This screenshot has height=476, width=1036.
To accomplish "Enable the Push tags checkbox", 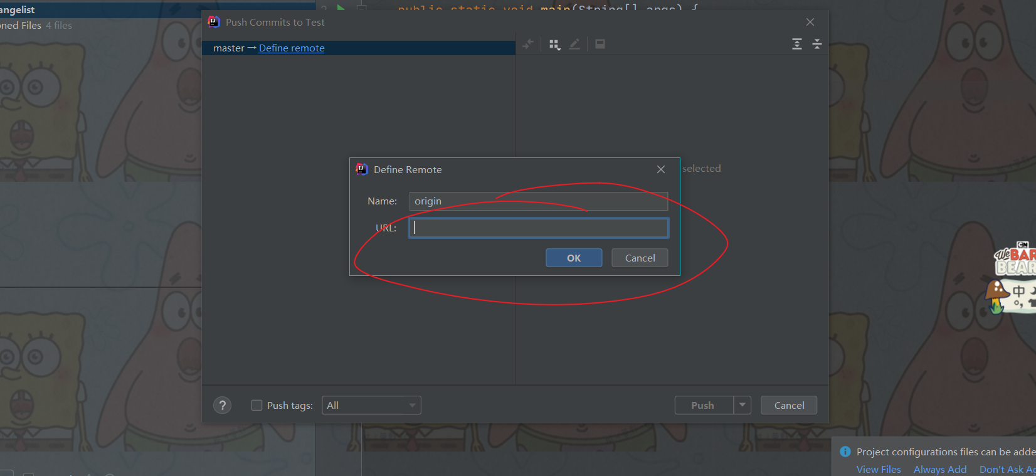I will click(x=256, y=405).
